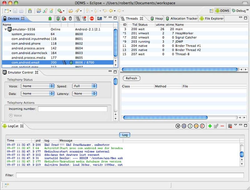The width and height of the screenshot is (250, 190).
Task: Click the Search flashlight toolbar icon
Action: [77, 11]
